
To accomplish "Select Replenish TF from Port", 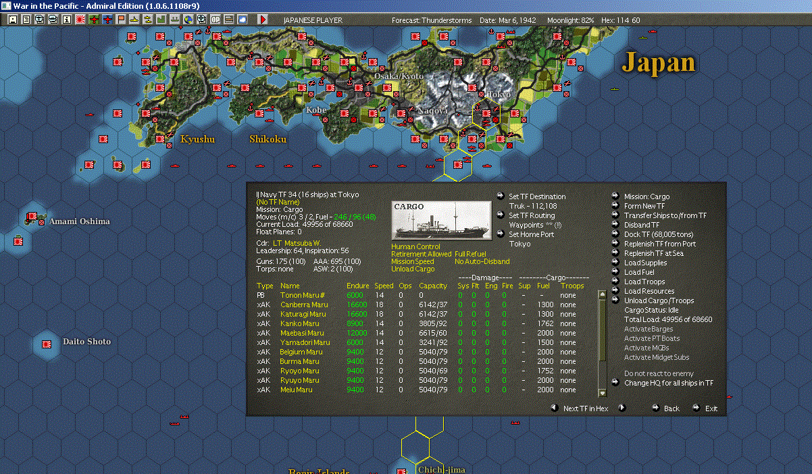I will [x=660, y=244].
